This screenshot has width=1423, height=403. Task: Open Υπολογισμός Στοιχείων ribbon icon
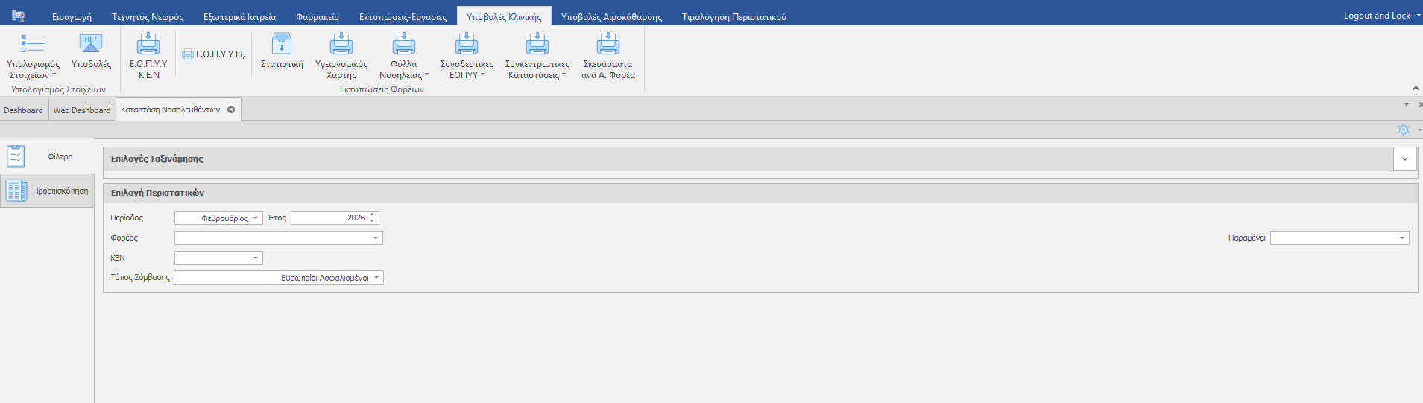pyautogui.click(x=33, y=45)
